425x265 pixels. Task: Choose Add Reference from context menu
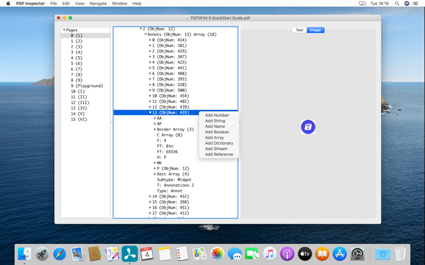(219, 154)
